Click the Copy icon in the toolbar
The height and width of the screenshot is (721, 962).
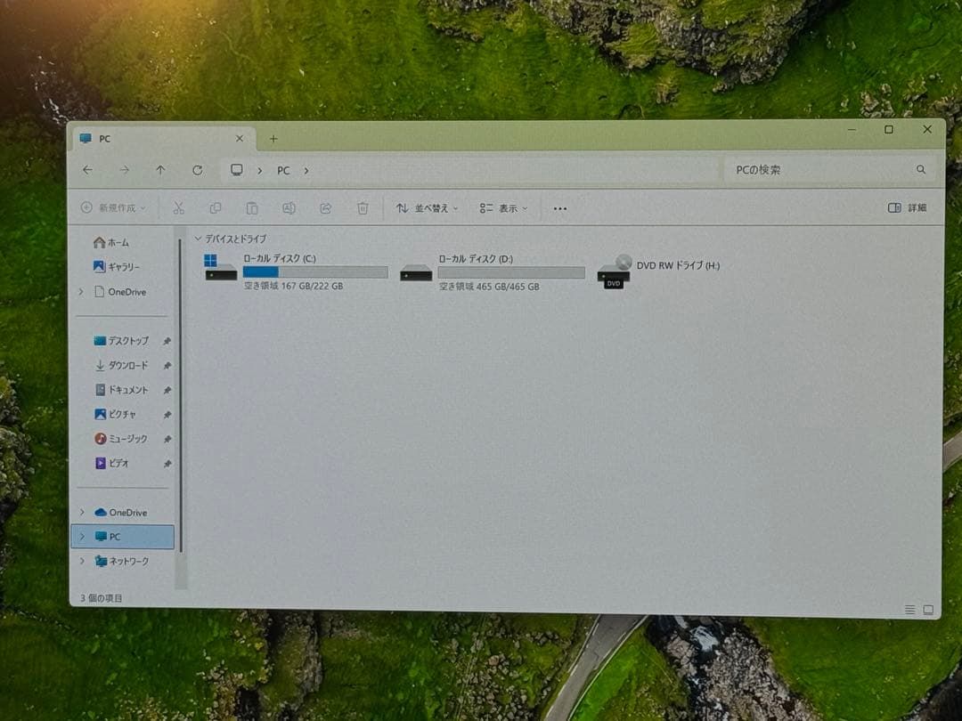tap(215, 207)
